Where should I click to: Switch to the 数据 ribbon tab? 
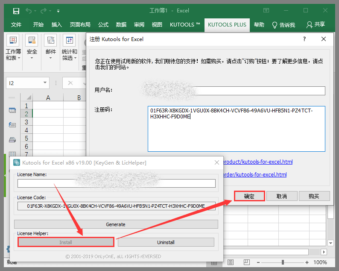(x=121, y=25)
